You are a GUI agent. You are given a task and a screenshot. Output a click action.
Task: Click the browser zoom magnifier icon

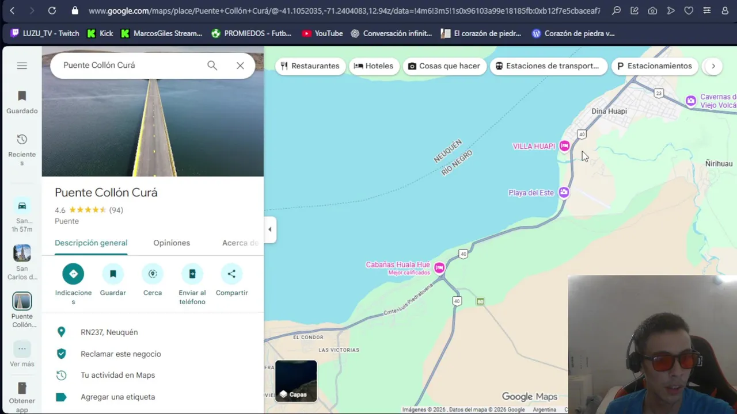click(616, 10)
